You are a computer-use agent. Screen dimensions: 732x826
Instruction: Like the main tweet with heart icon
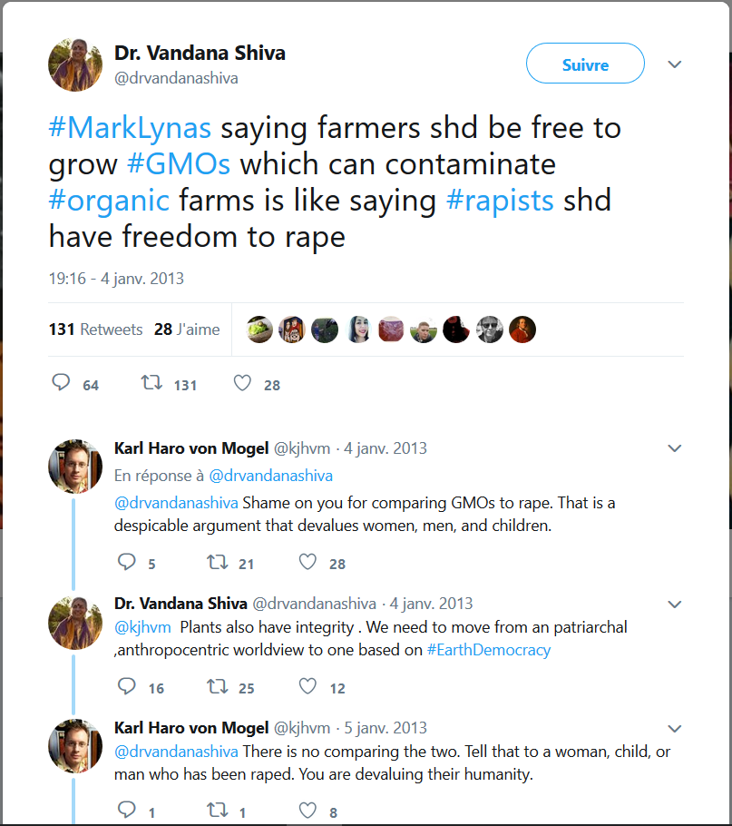242,384
